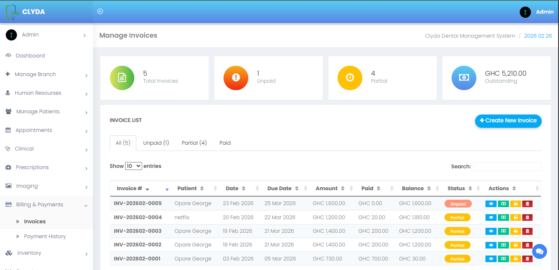Expand the Prescriptions menu
The width and height of the screenshot is (559, 270).
[x=46, y=167]
